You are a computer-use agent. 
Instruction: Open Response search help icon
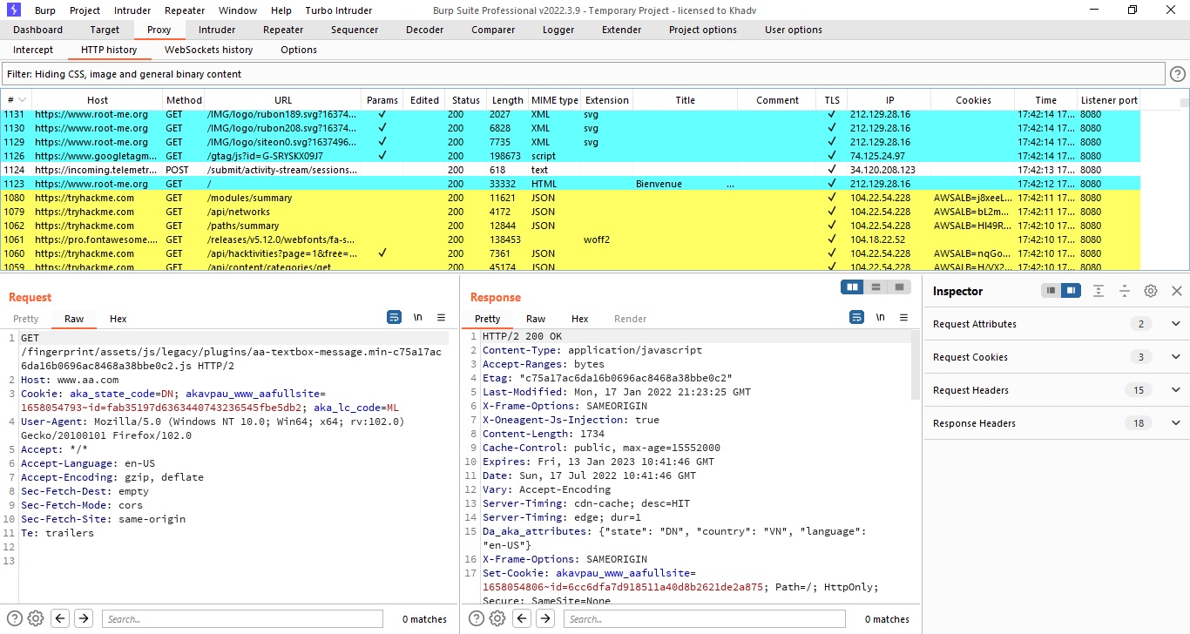tap(477, 618)
